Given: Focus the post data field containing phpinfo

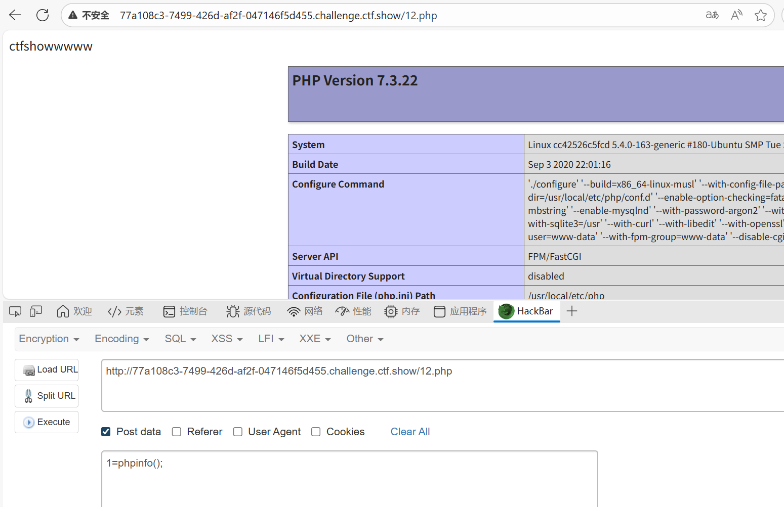Looking at the screenshot, I should pos(350,479).
